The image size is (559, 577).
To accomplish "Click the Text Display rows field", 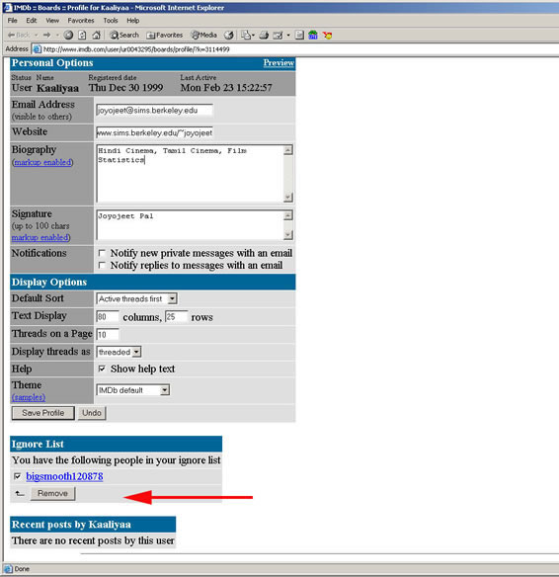I will (x=176, y=317).
